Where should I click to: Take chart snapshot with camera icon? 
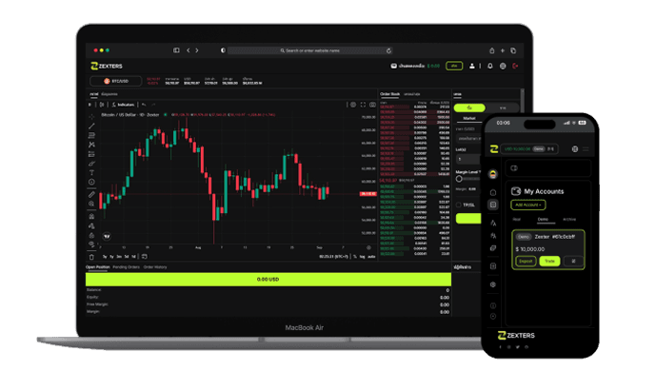(x=372, y=105)
